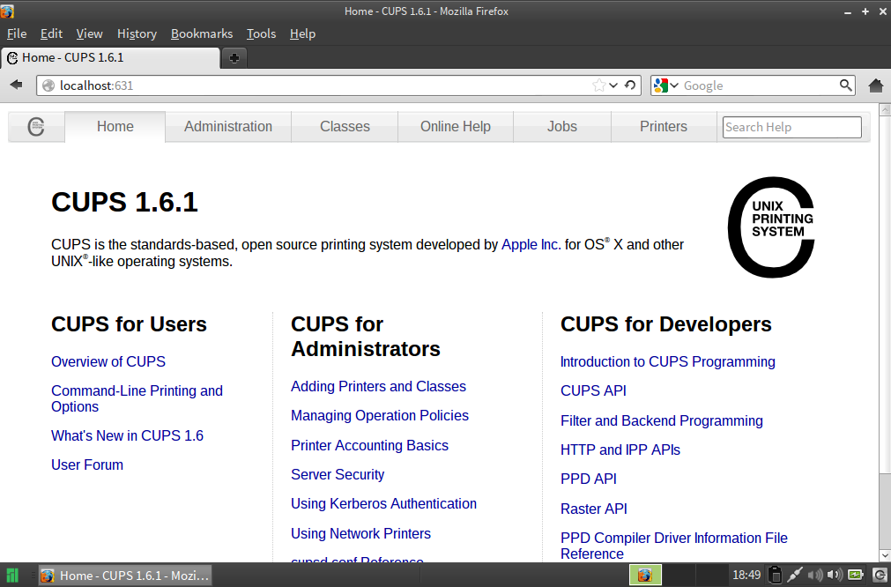Open Printer Accounting Basics link
891x587 pixels.
click(369, 445)
